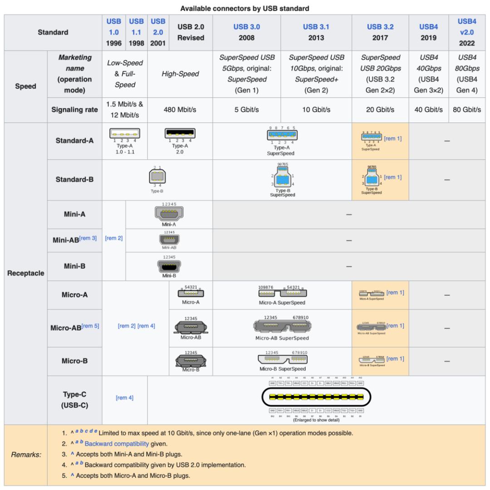Click the Type-A 1.0 - 1.1 connector image
Image resolution: width=490 pixels, height=490 pixels.
(125, 134)
